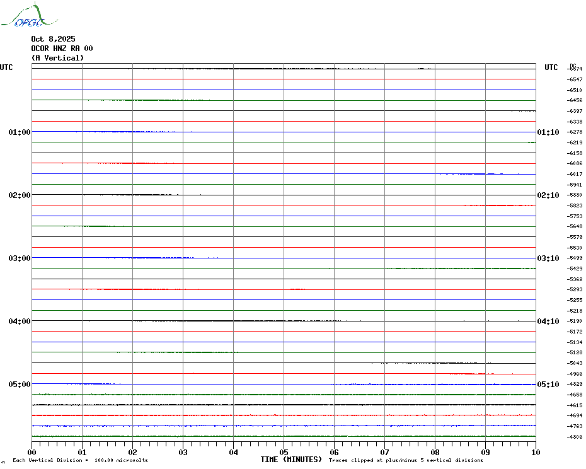This screenshot has height=469, width=586.
Task: Click the 04:10 right-side time label
Action: [x=548, y=321]
